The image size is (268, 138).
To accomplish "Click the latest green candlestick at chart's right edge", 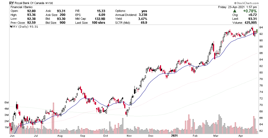I will 257,31.
